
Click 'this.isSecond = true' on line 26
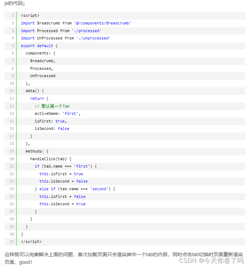coord(62,204)
